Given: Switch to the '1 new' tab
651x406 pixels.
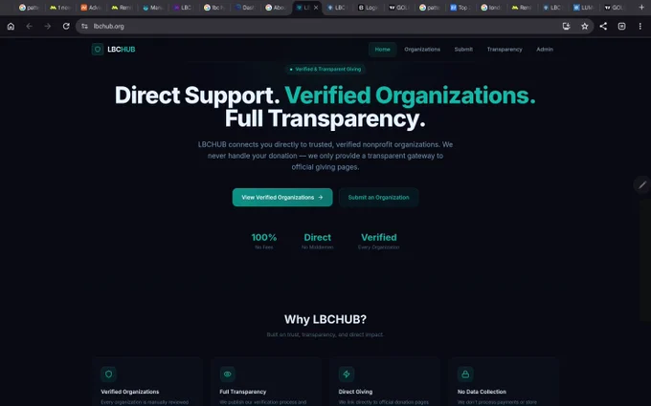Looking at the screenshot, I should pyautogui.click(x=60, y=8).
